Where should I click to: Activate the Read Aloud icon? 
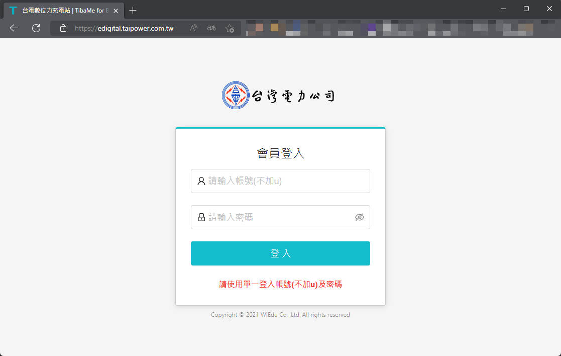[x=193, y=28]
